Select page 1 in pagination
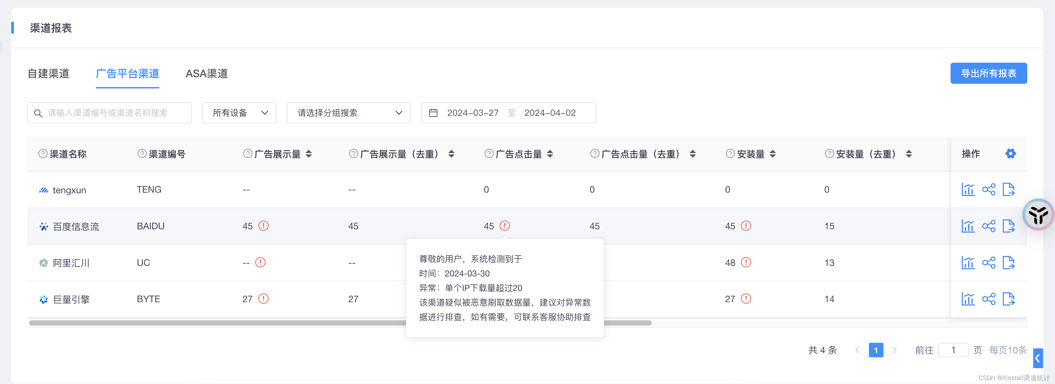Image resolution: width=1055 pixels, height=384 pixels. (x=876, y=350)
